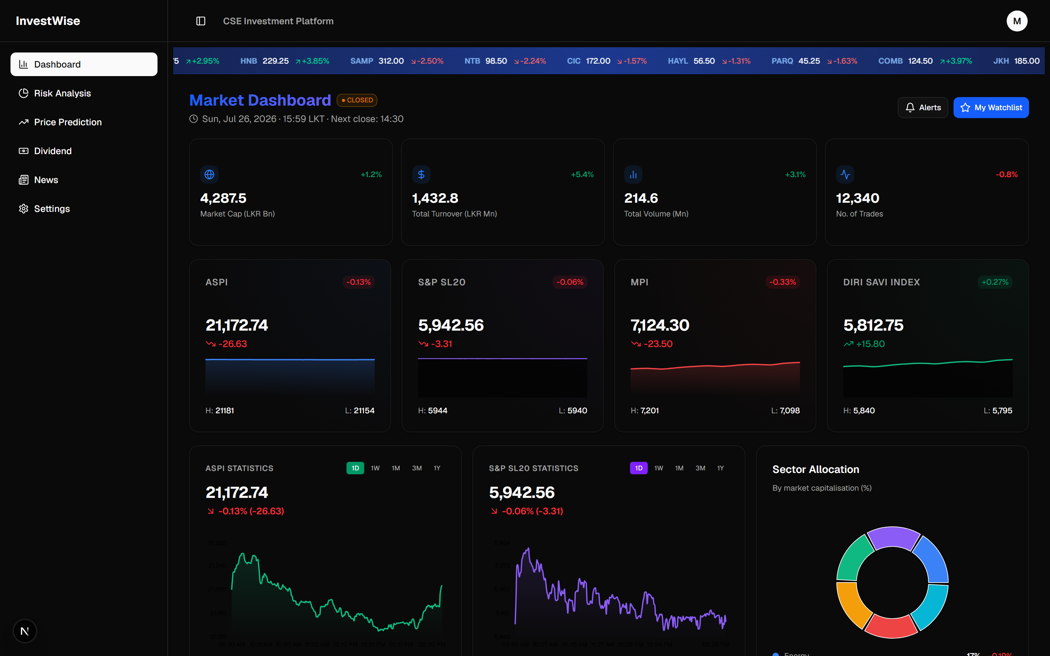Open the DIRI SAVI INDEX card
The width and height of the screenshot is (1050, 656).
[x=928, y=345]
